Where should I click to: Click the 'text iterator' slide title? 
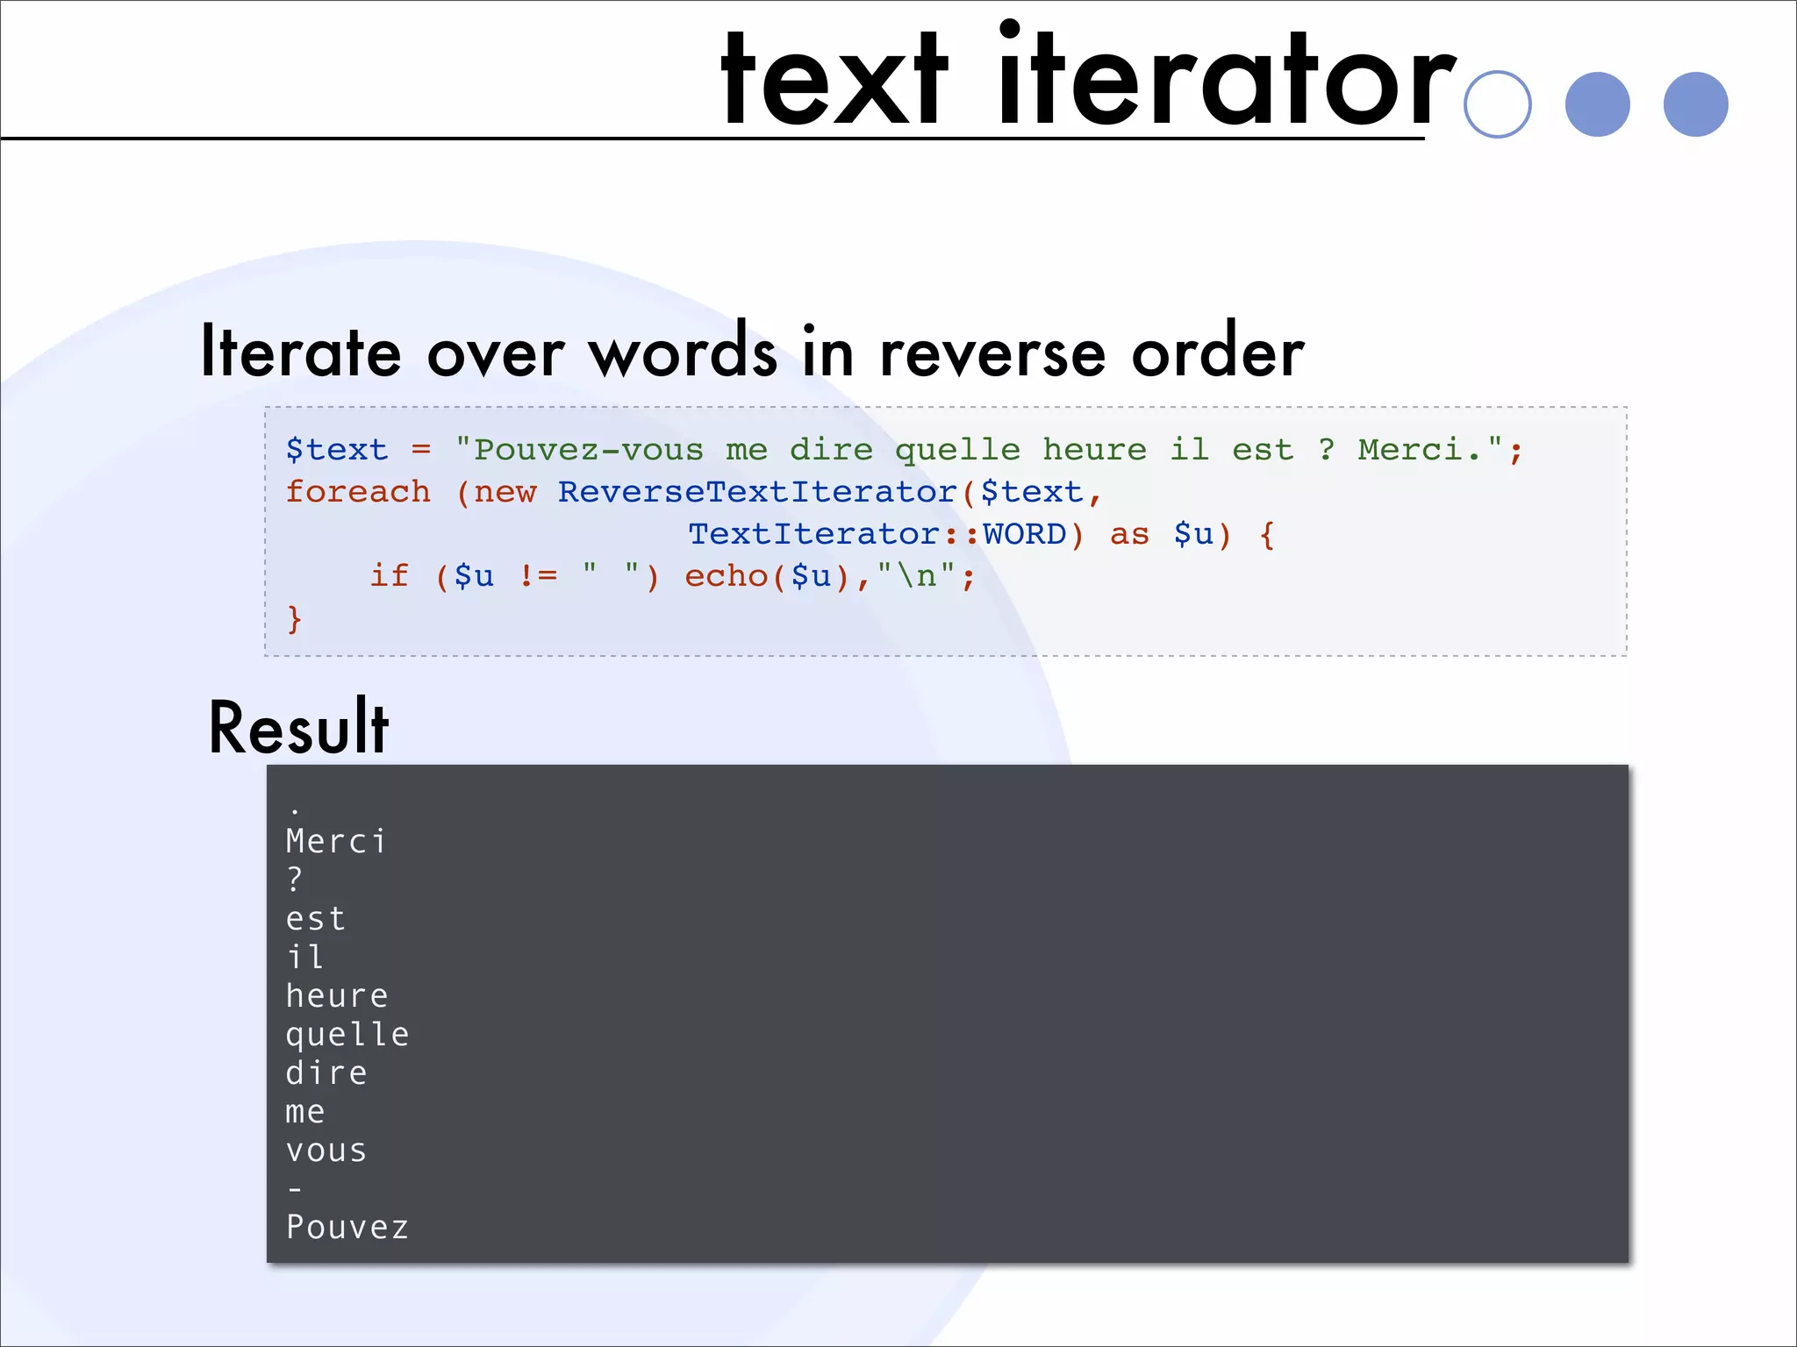coord(1086,81)
